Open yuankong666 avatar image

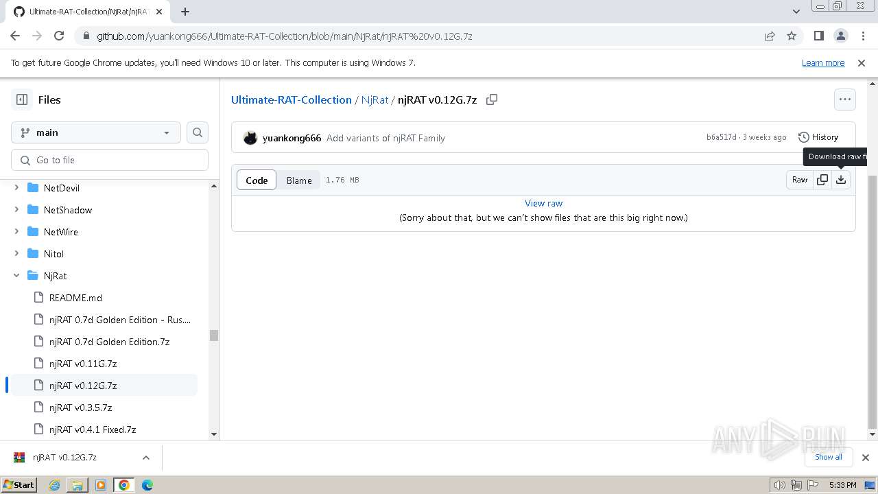coord(250,138)
